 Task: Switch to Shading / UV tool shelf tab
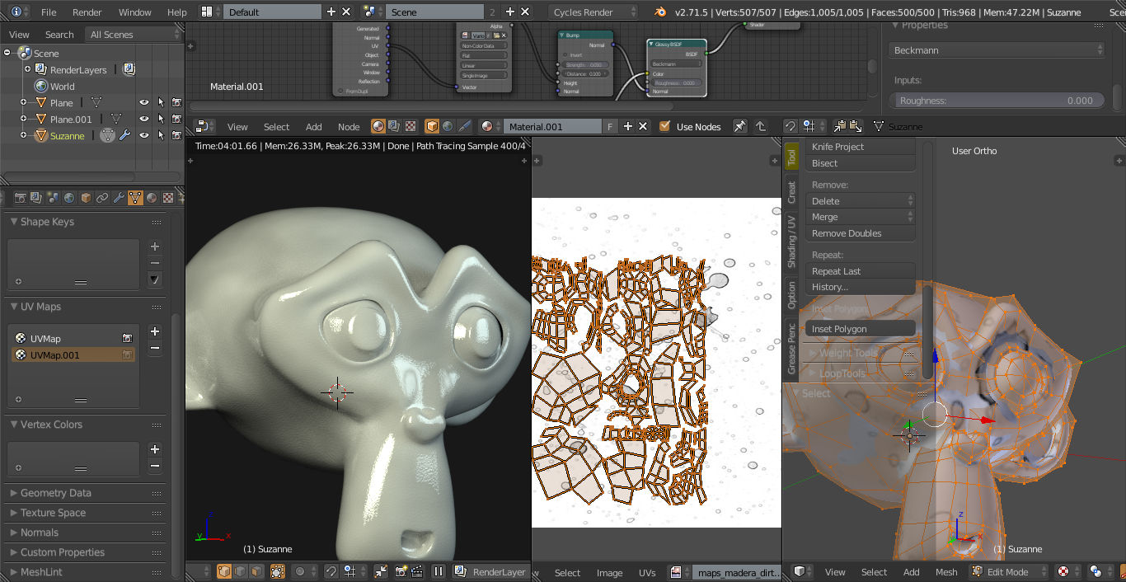(x=791, y=242)
